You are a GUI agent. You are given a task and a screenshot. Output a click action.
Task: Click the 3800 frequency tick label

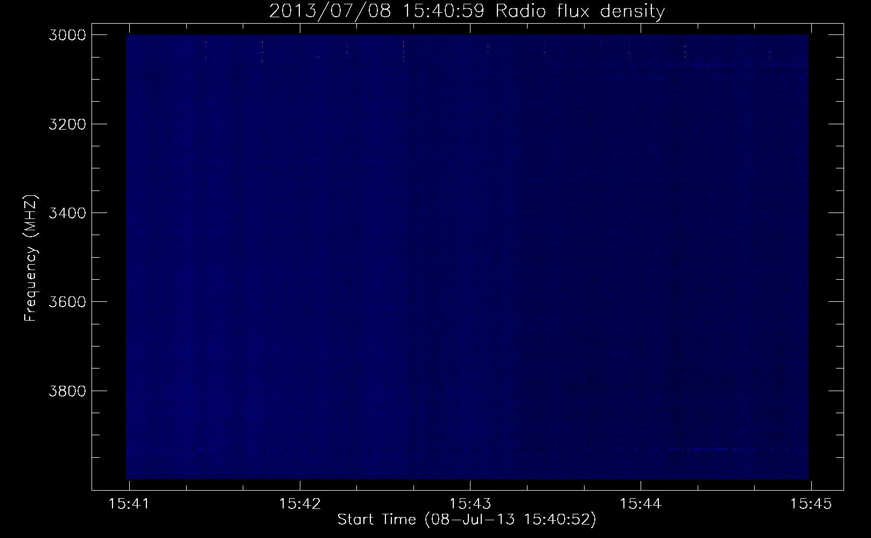67,391
